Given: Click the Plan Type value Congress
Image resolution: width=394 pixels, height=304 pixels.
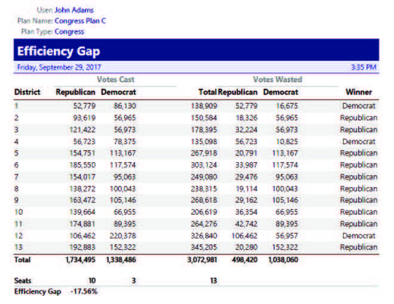Looking at the screenshot, I should [x=69, y=32].
